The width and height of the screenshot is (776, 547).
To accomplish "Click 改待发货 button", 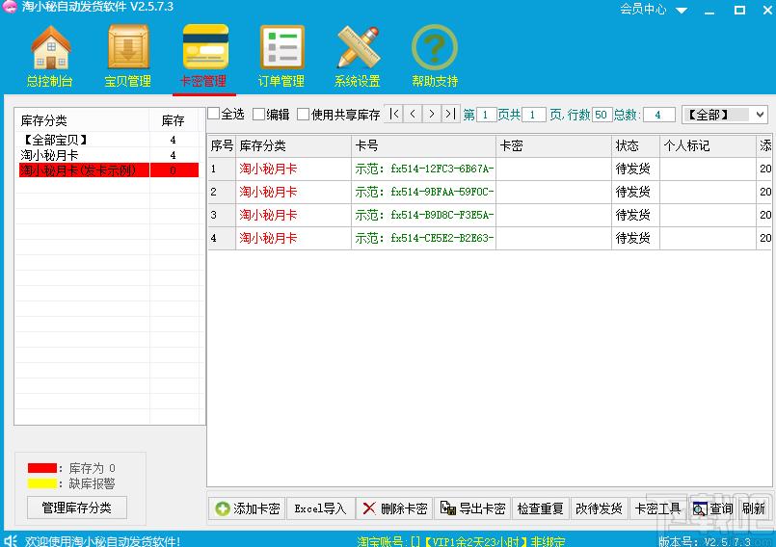I will (599, 508).
